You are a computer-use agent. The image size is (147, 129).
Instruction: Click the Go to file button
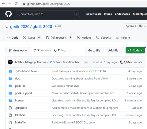[x=94, y=50]
